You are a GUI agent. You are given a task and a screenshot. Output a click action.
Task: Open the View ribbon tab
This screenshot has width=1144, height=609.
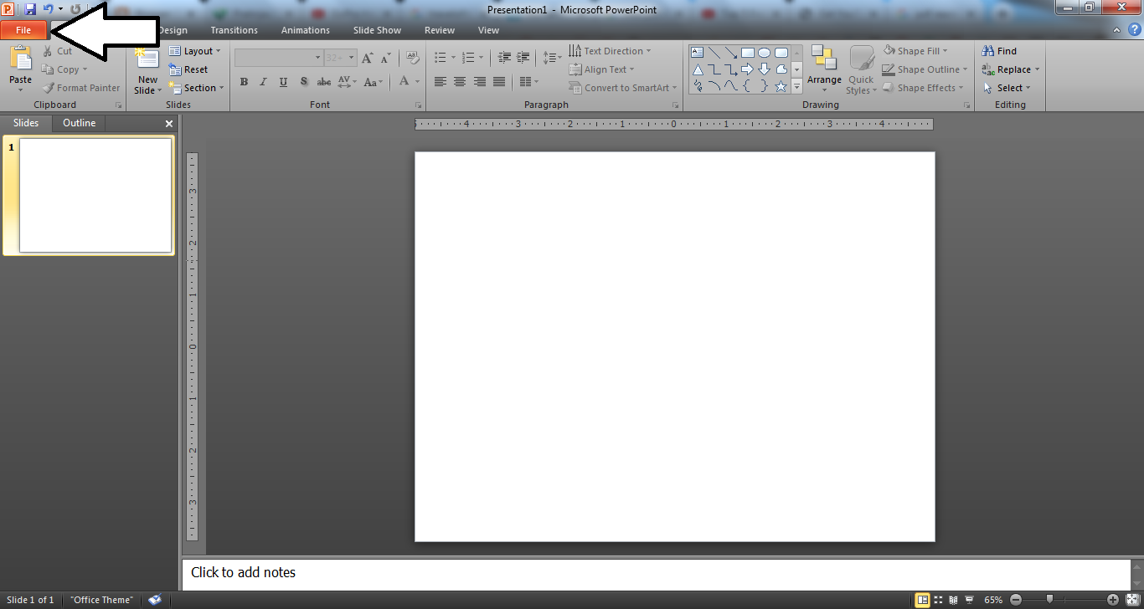pos(488,30)
